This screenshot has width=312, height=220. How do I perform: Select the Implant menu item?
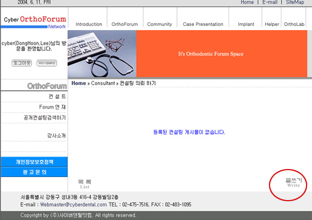246,24
